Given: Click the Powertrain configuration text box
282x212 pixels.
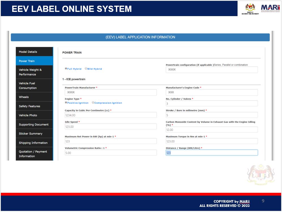Looking at the screenshot, I should point(212,70).
